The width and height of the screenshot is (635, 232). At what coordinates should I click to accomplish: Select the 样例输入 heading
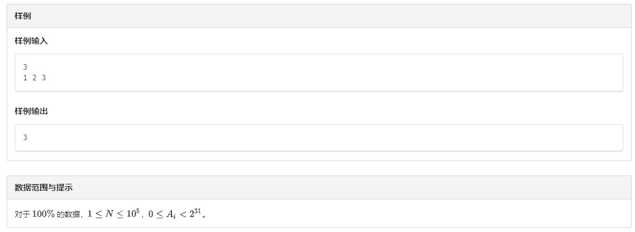pyautogui.click(x=31, y=41)
